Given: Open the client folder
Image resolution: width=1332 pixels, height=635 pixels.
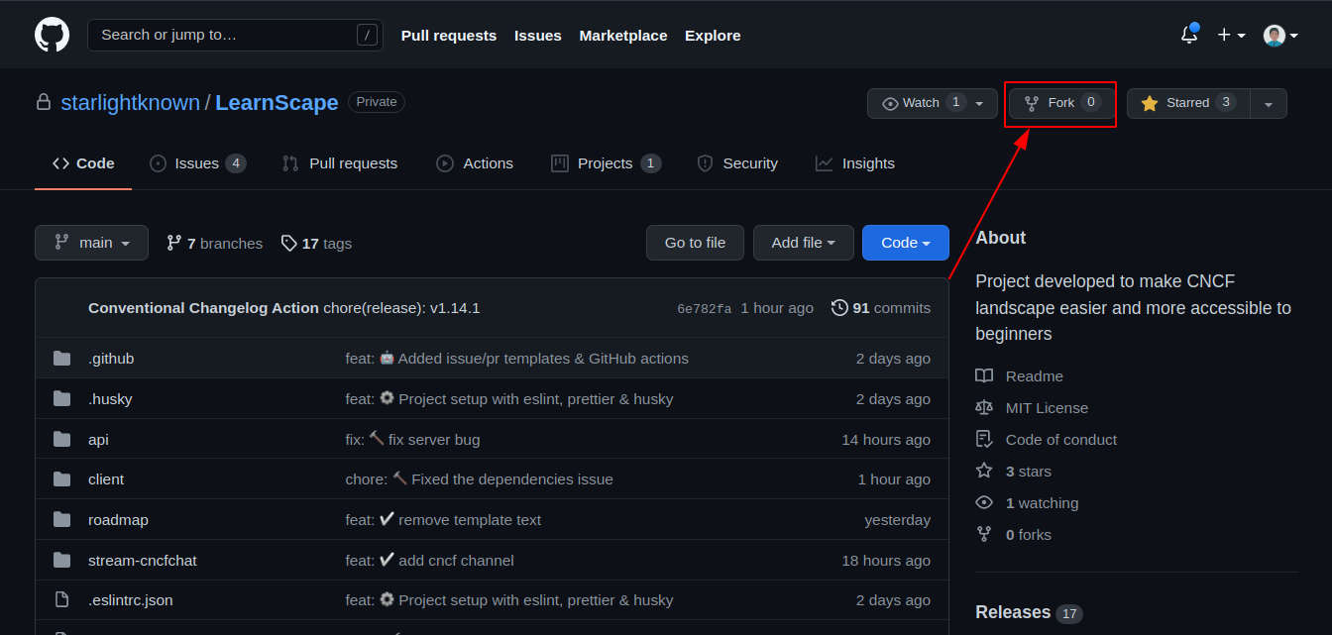Looking at the screenshot, I should (x=106, y=479).
